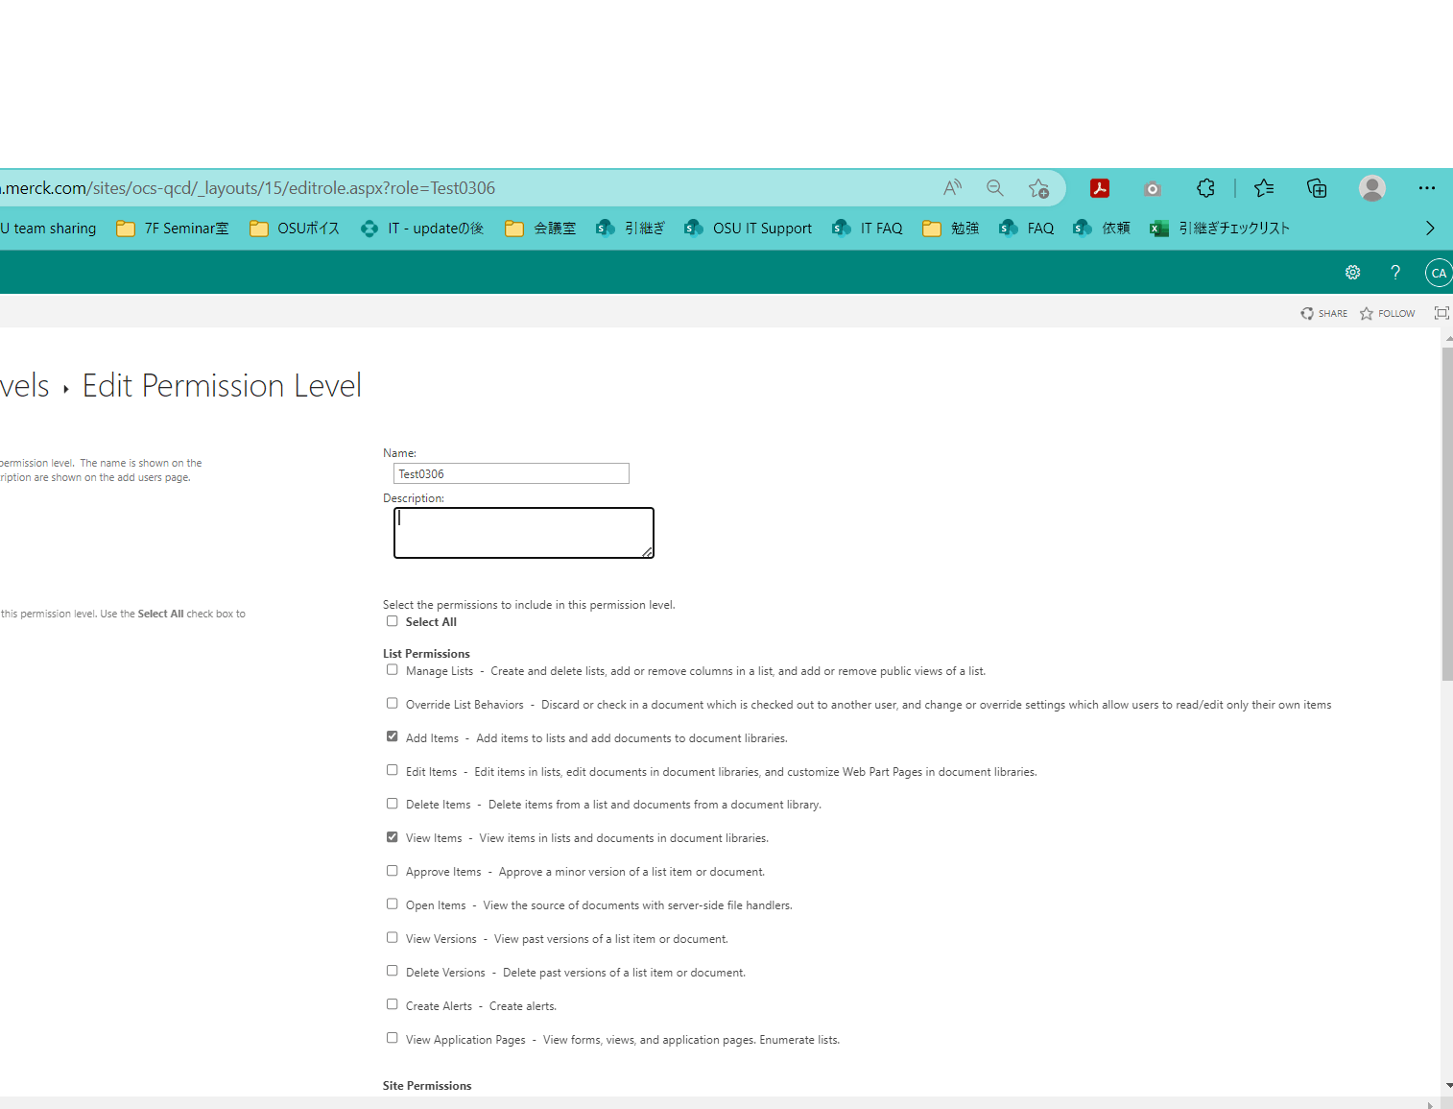1453x1109 pixels.
Task: Expand the 会議室 bookmark folder
Action: tap(540, 229)
